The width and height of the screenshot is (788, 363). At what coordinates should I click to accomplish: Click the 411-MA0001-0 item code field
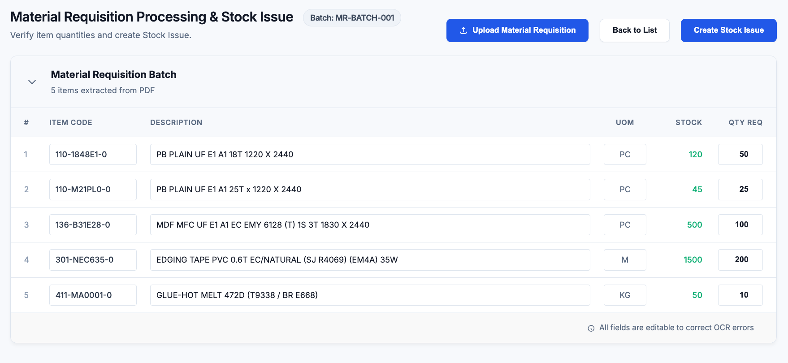(93, 295)
